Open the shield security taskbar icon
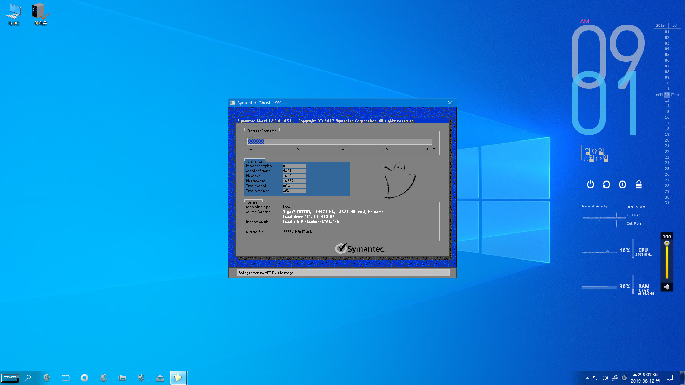The height and width of the screenshot is (385, 685). pos(141,378)
